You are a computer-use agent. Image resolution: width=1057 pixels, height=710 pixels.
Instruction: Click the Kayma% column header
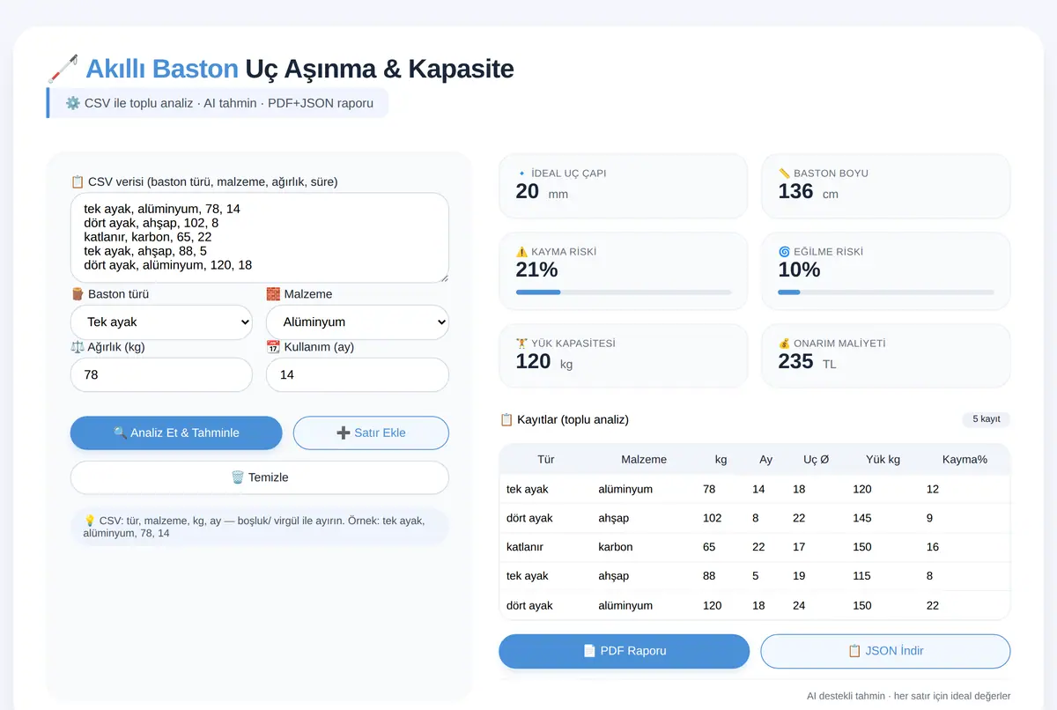[965, 459]
